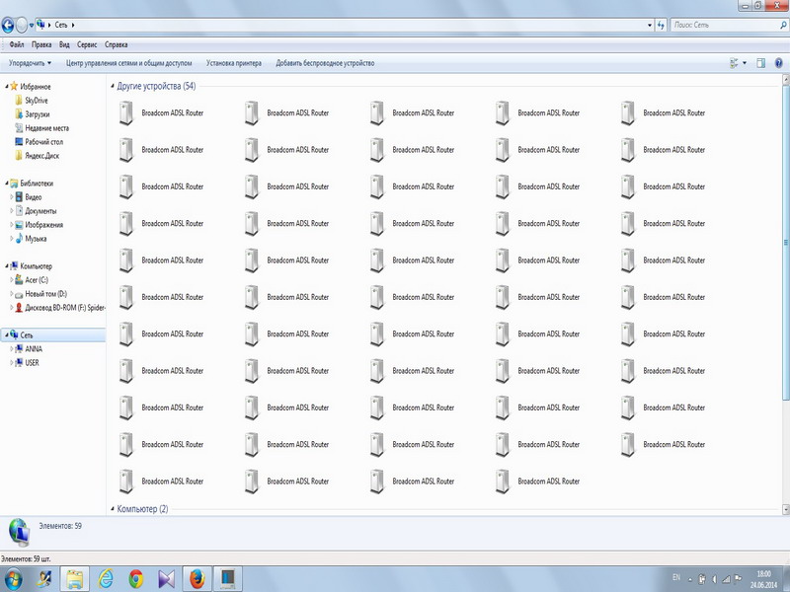Click the network globe icon in details pane
Image resolution: width=790 pixels, height=592 pixels.
pyautogui.click(x=19, y=532)
